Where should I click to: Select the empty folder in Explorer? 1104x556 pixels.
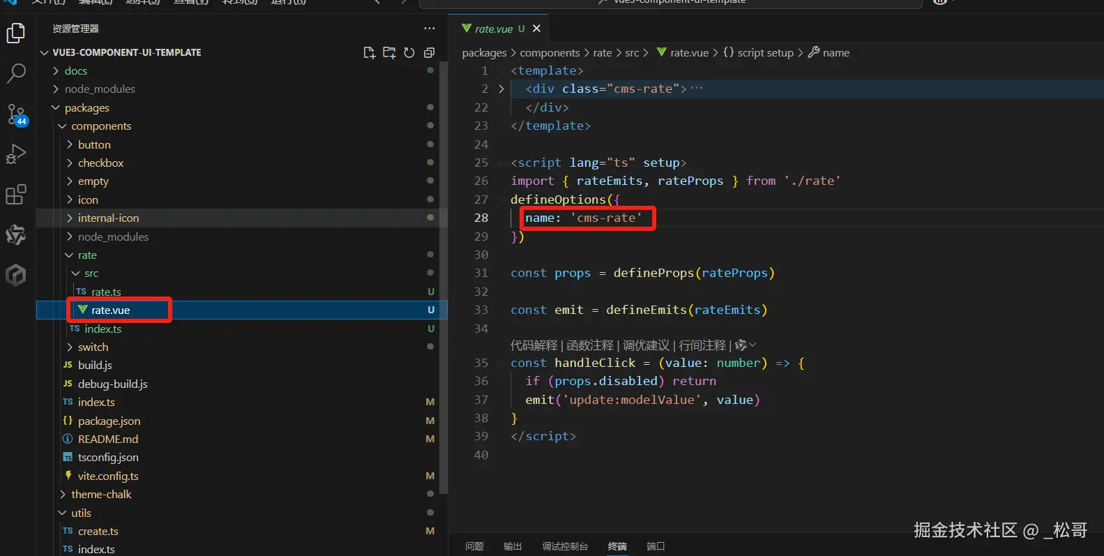coord(93,181)
